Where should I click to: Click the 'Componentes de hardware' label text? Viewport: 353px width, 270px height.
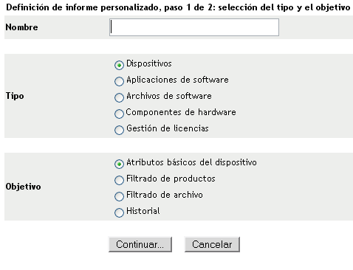[x=181, y=112]
